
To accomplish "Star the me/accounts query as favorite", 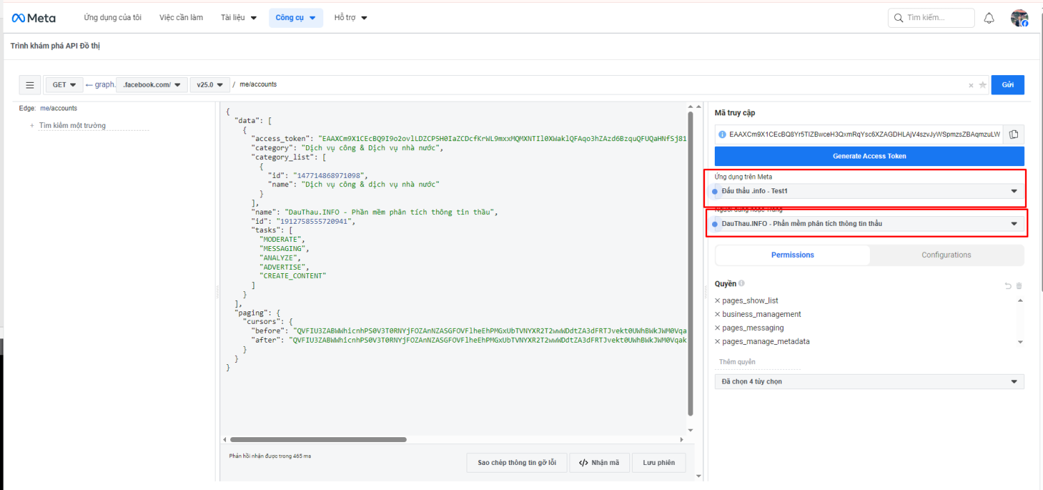I will point(983,85).
